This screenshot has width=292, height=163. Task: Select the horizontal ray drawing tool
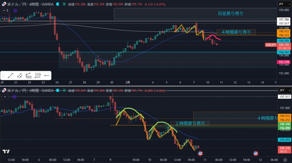pos(47,76)
